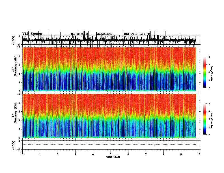Click the 'ch.1(V)' waveform axis label
Screen dimensions: 224x173
[x=13, y=40]
